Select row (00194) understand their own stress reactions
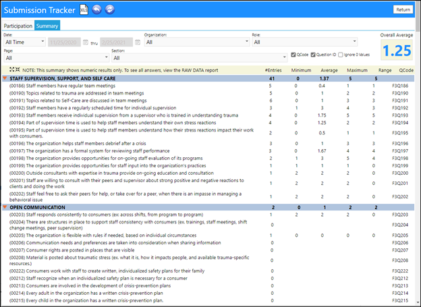421x307 pixels. 208,123
